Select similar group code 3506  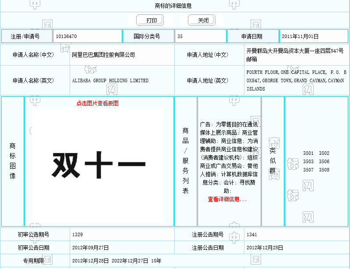324,161
